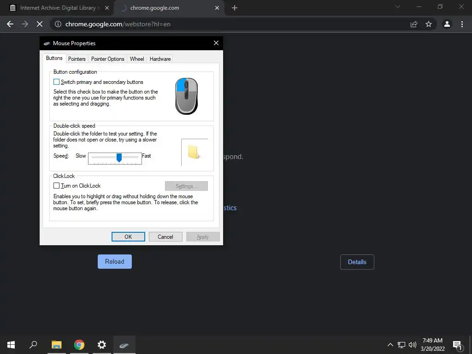Click the mouse illustration image
This screenshot has height=354, width=472.
tap(186, 96)
